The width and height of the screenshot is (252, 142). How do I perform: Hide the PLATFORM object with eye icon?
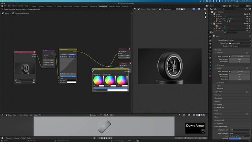coord(247,19)
